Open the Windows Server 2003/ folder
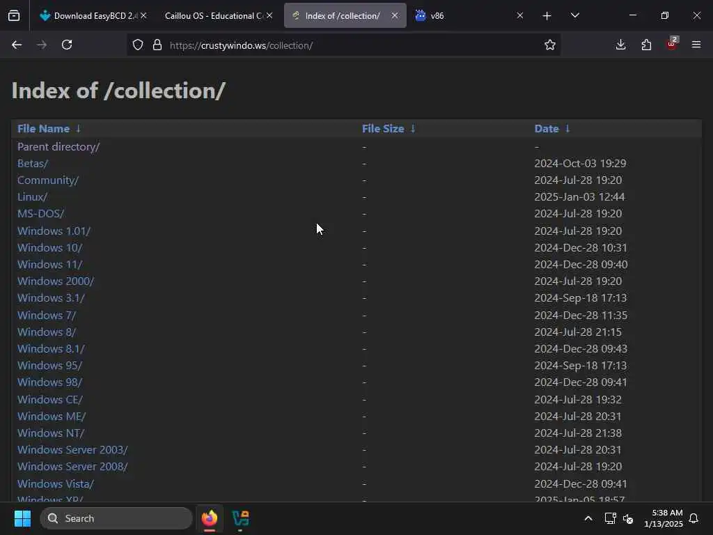Image resolution: width=713 pixels, height=535 pixels. (x=72, y=449)
